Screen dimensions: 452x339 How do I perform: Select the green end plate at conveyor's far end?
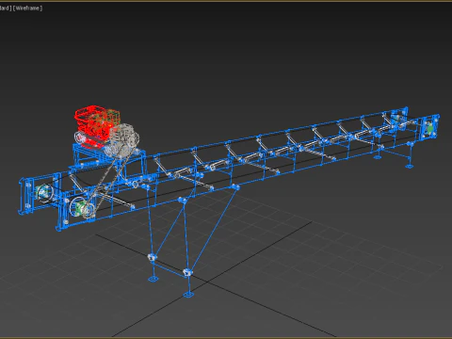point(430,128)
